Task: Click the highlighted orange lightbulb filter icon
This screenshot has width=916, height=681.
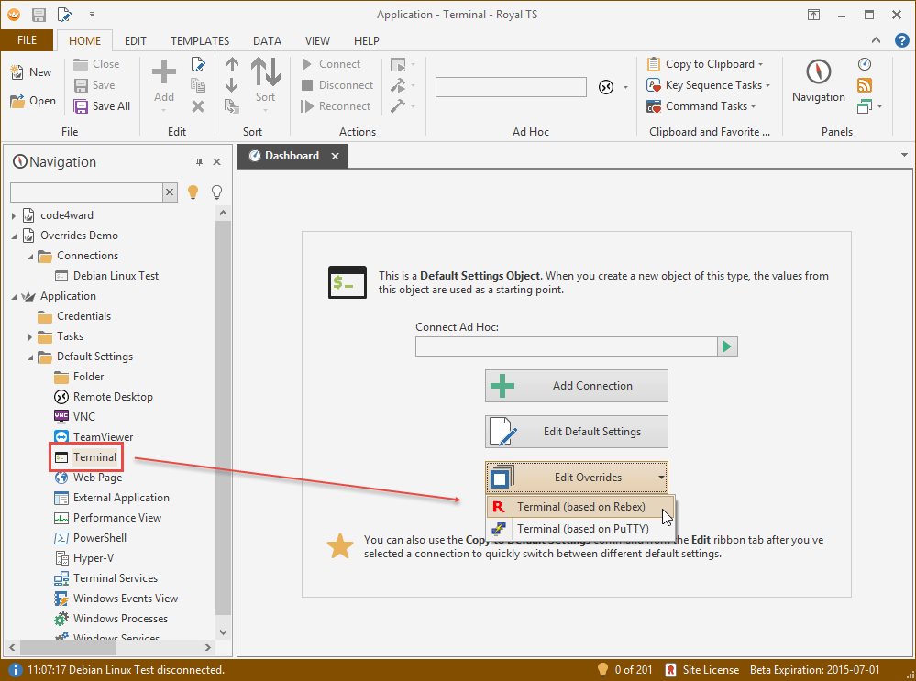Action: [193, 192]
